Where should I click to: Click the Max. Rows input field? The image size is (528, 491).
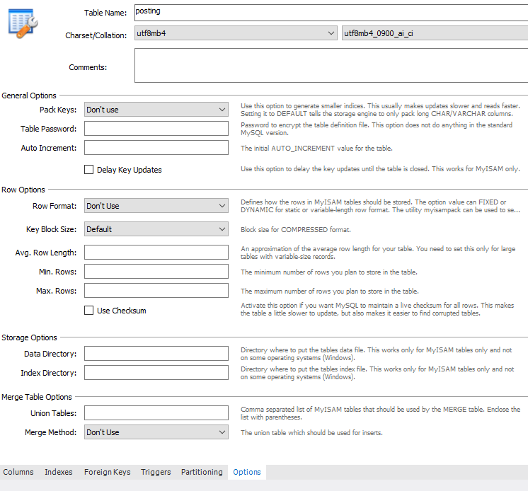(x=156, y=291)
